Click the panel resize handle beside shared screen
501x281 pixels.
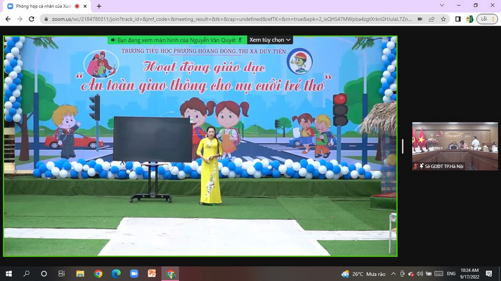coord(402,146)
